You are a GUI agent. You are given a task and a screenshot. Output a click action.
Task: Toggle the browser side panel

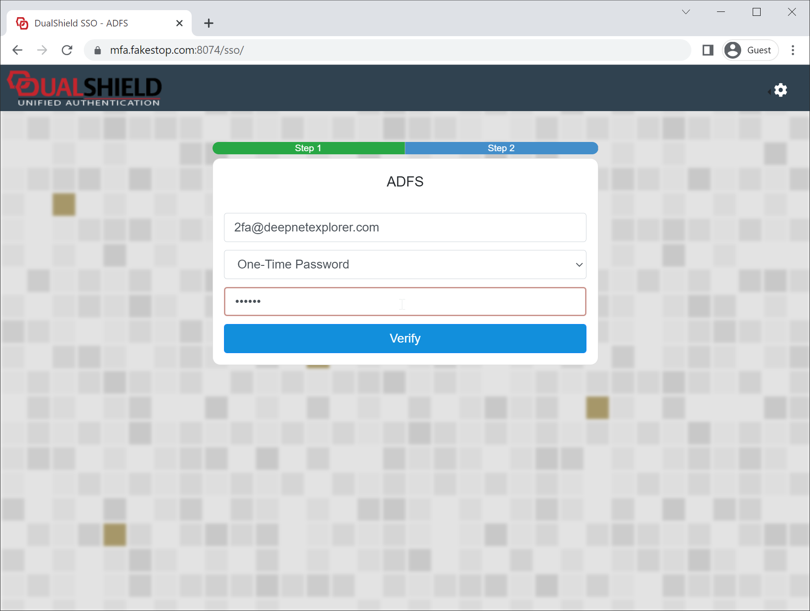[x=708, y=50]
